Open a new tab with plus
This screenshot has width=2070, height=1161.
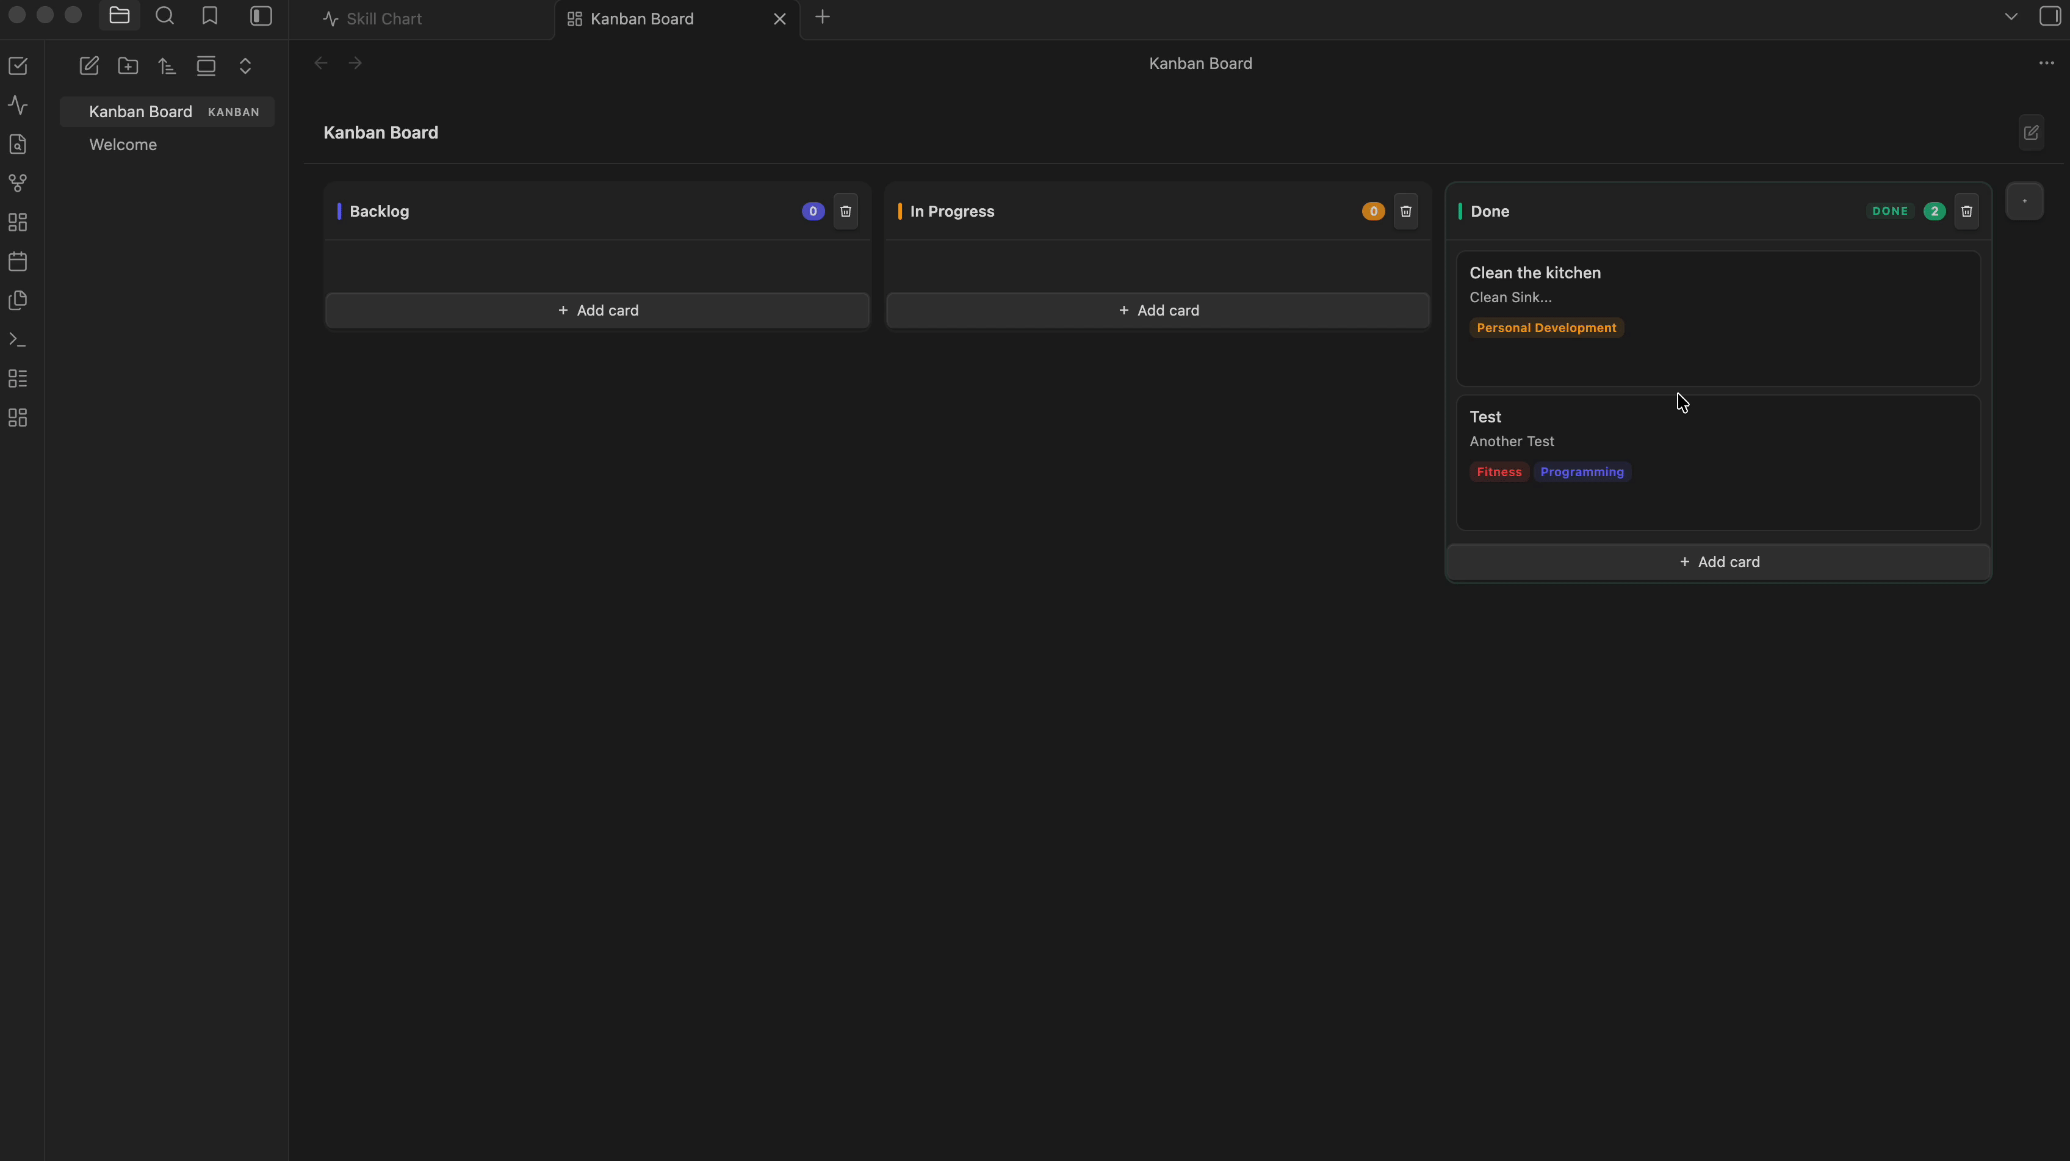pyautogui.click(x=822, y=17)
